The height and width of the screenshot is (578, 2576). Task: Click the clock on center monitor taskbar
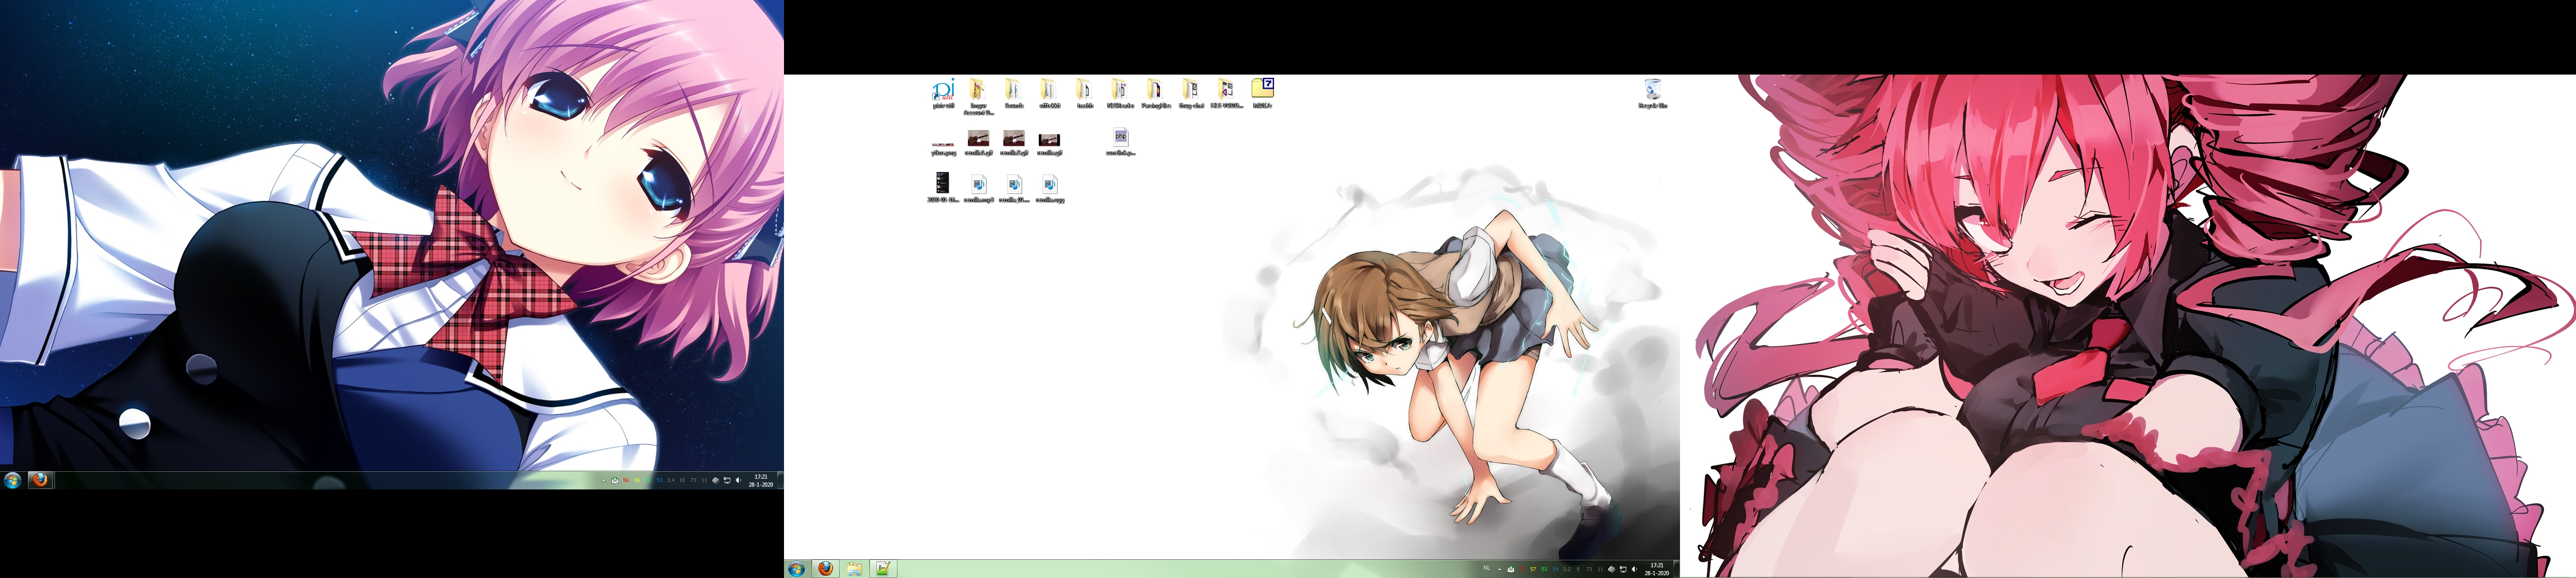(x=1657, y=569)
